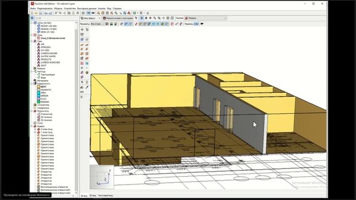
Task: Click the OPEN surface color swatch
Action: click(x=38, y=93)
